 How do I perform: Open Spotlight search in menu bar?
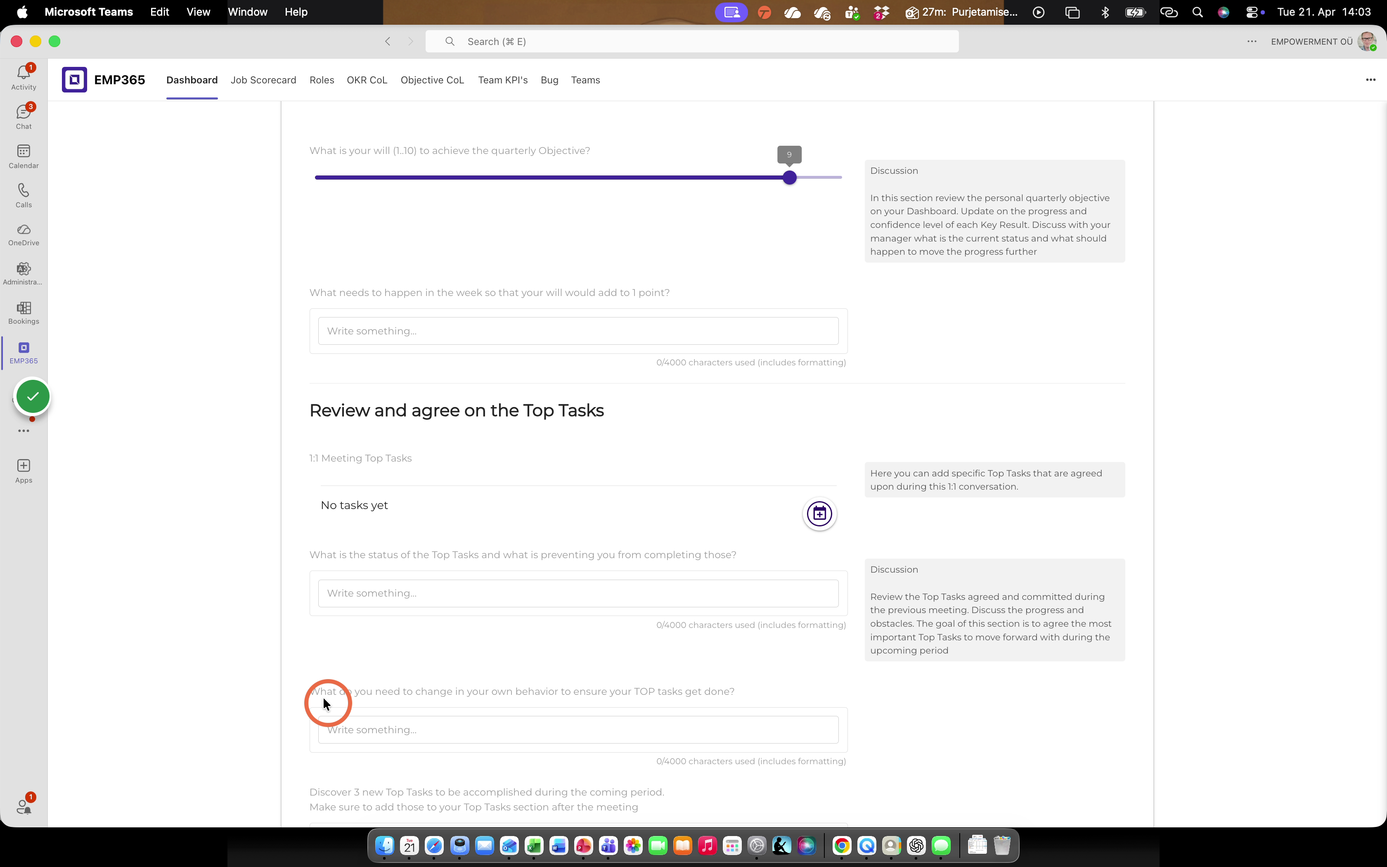point(1197,12)
